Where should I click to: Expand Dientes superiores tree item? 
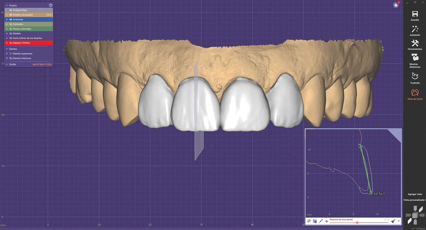[x=7, y=54]
